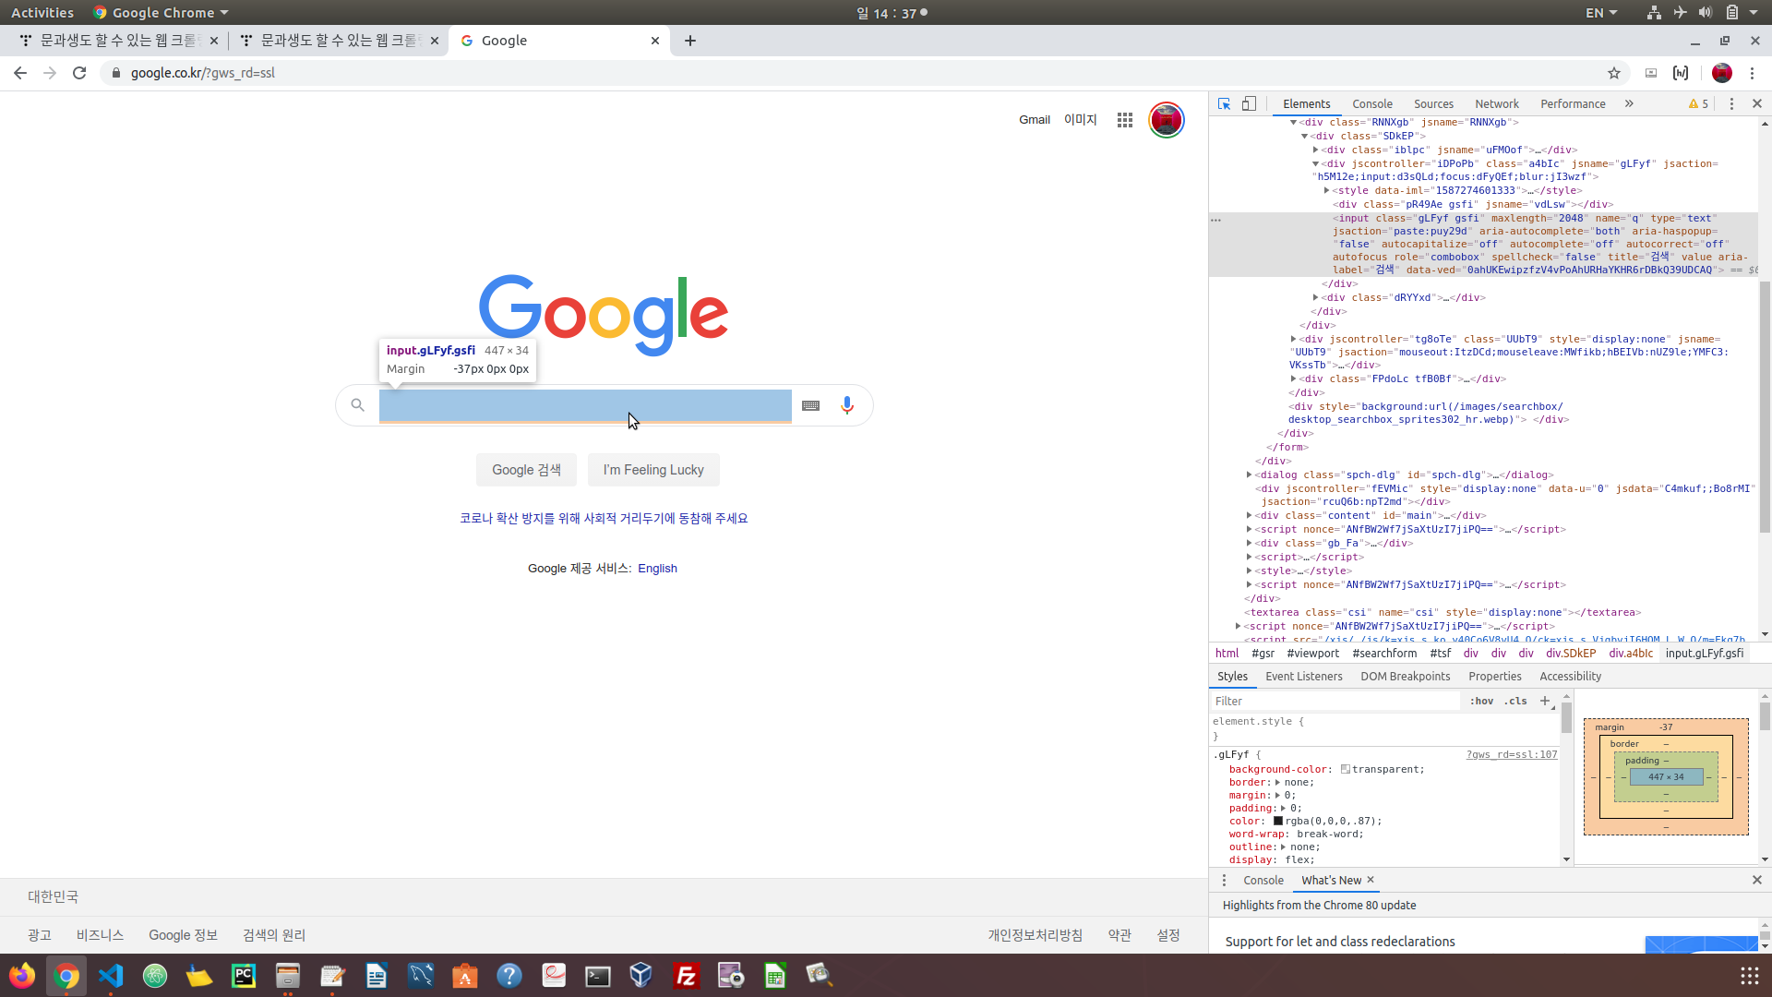Click the color property black swatch
The height and width of the screenshot is (997, 1772).
1278,821
